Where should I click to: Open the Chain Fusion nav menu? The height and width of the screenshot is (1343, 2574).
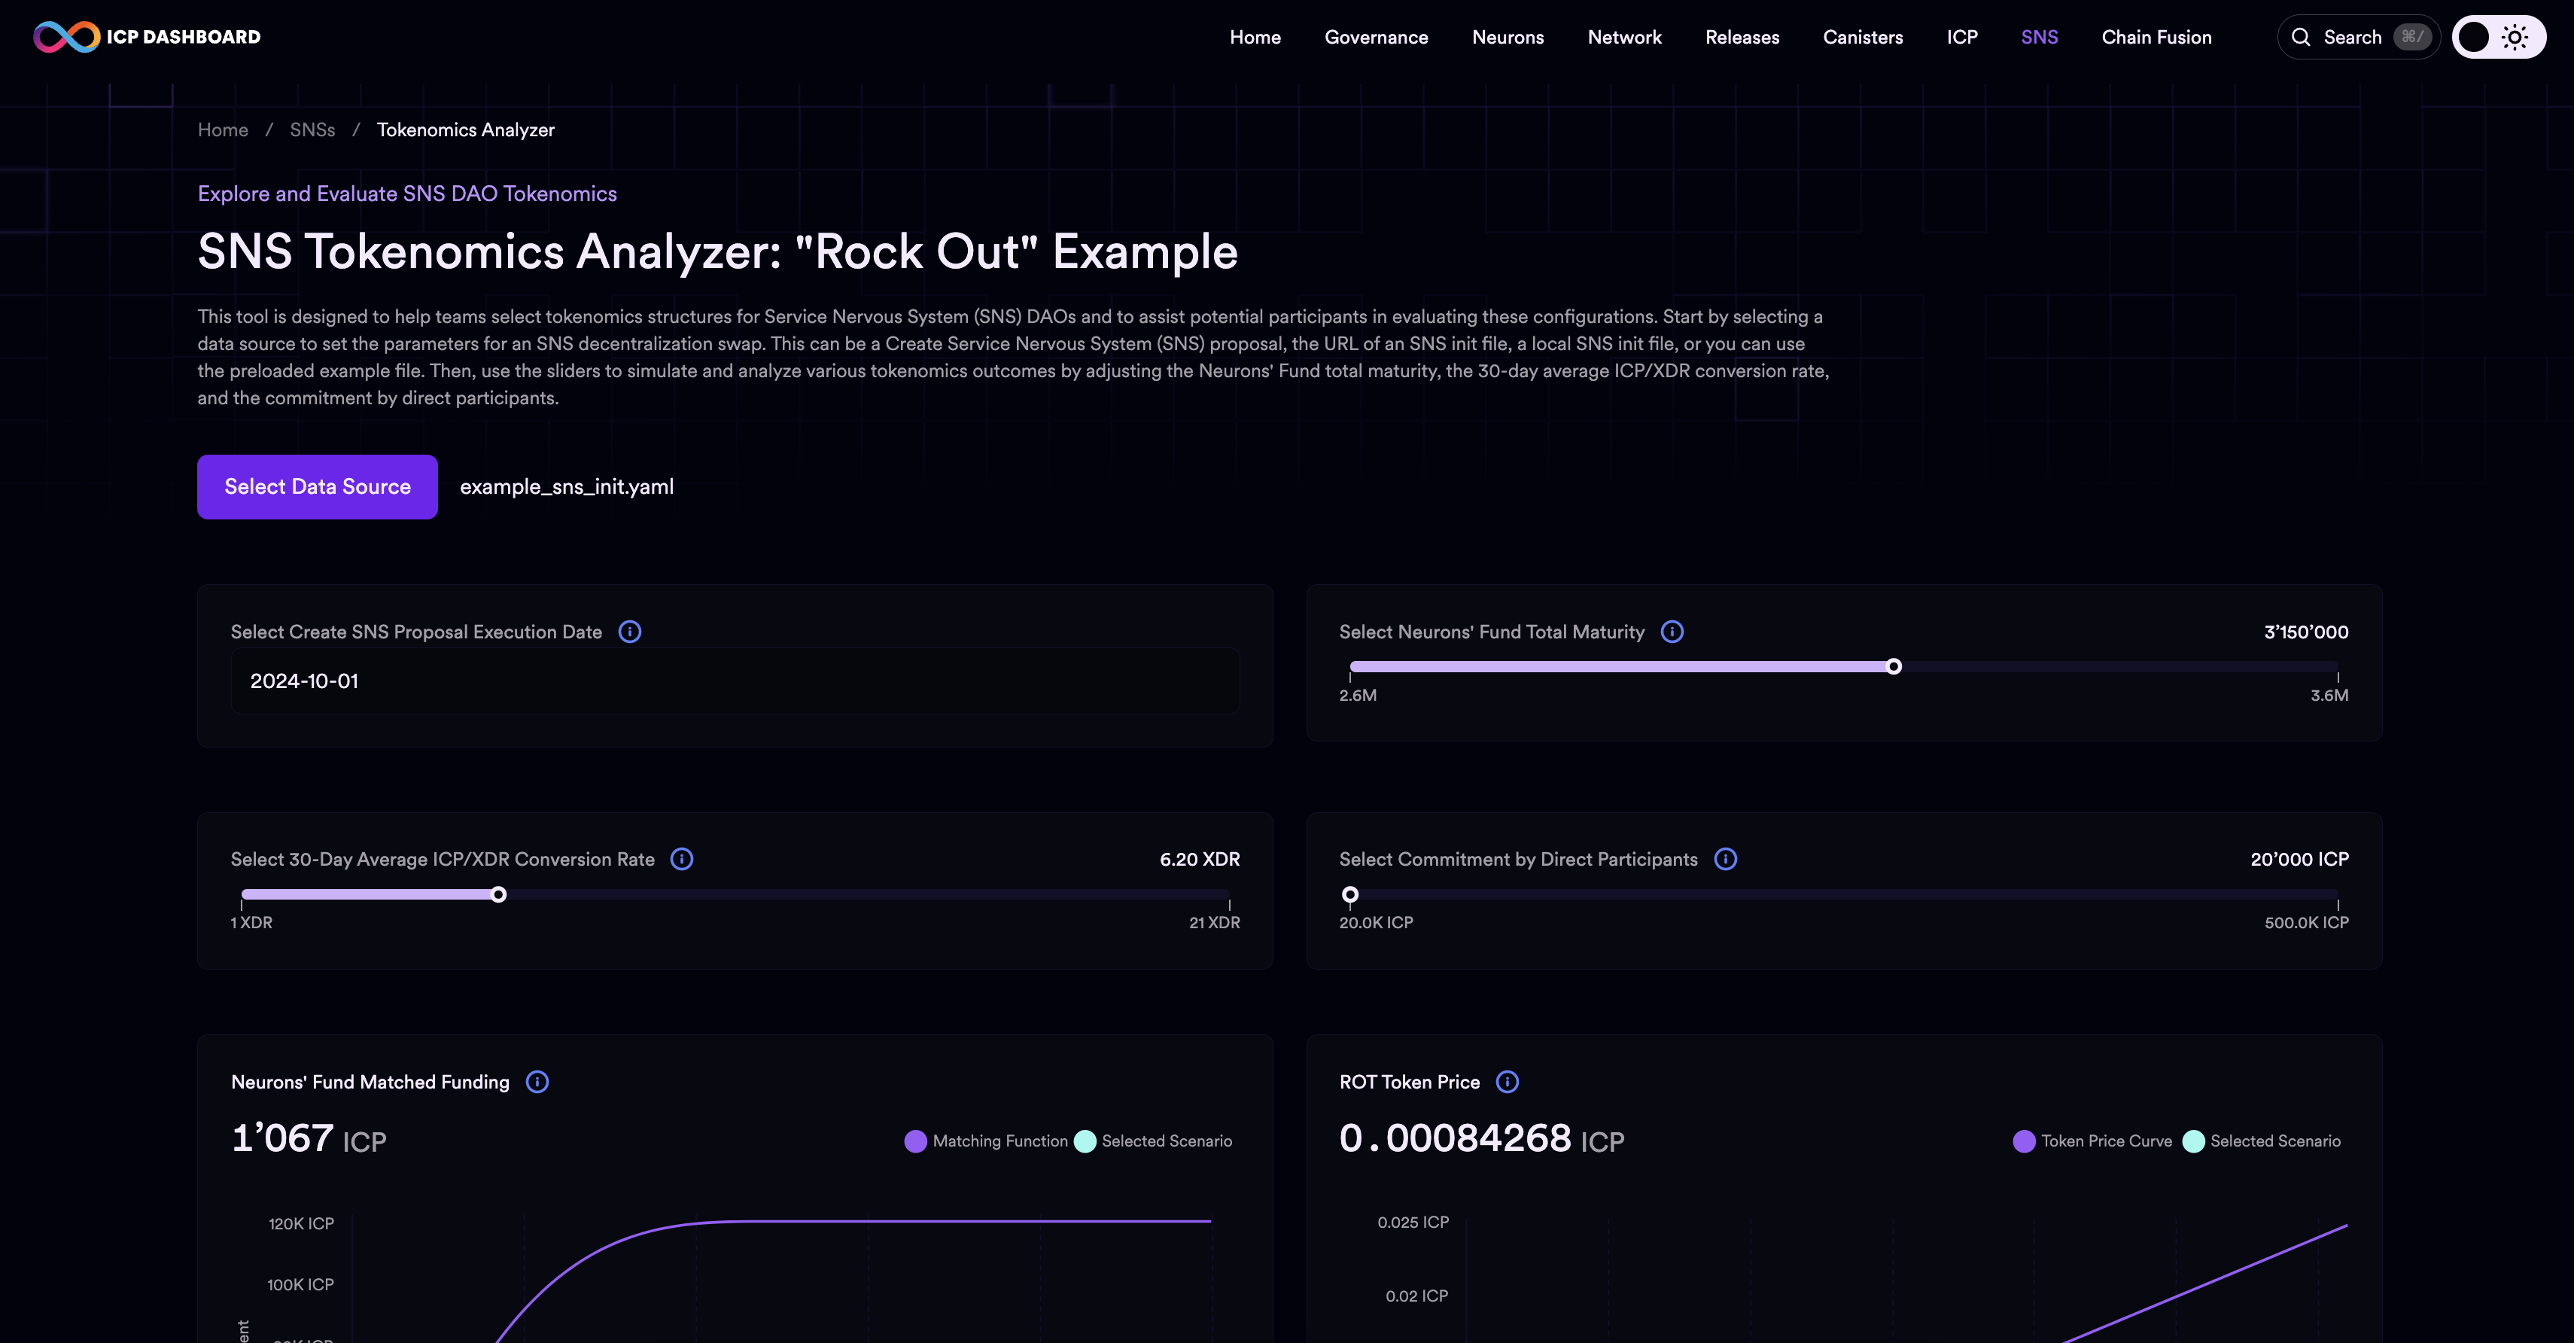tap(2156, 37)
